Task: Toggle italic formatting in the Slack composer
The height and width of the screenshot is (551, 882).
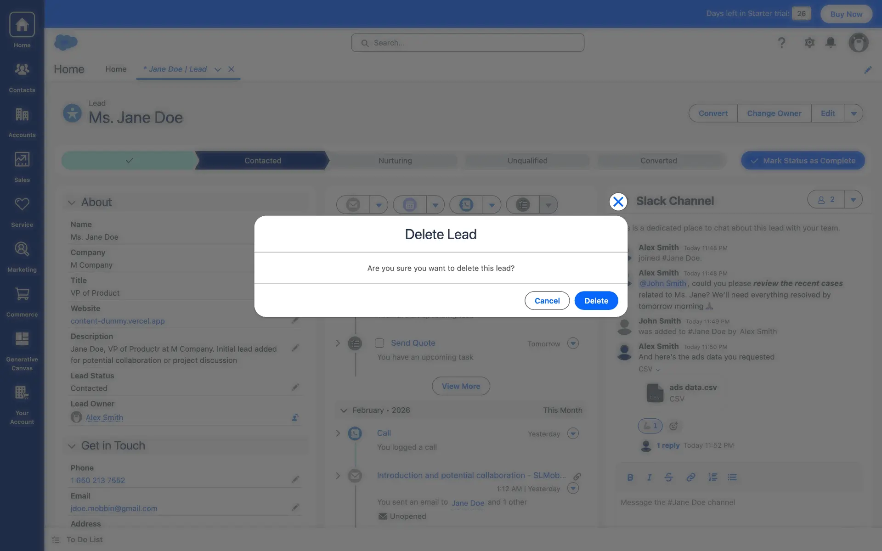Action: 649,478
